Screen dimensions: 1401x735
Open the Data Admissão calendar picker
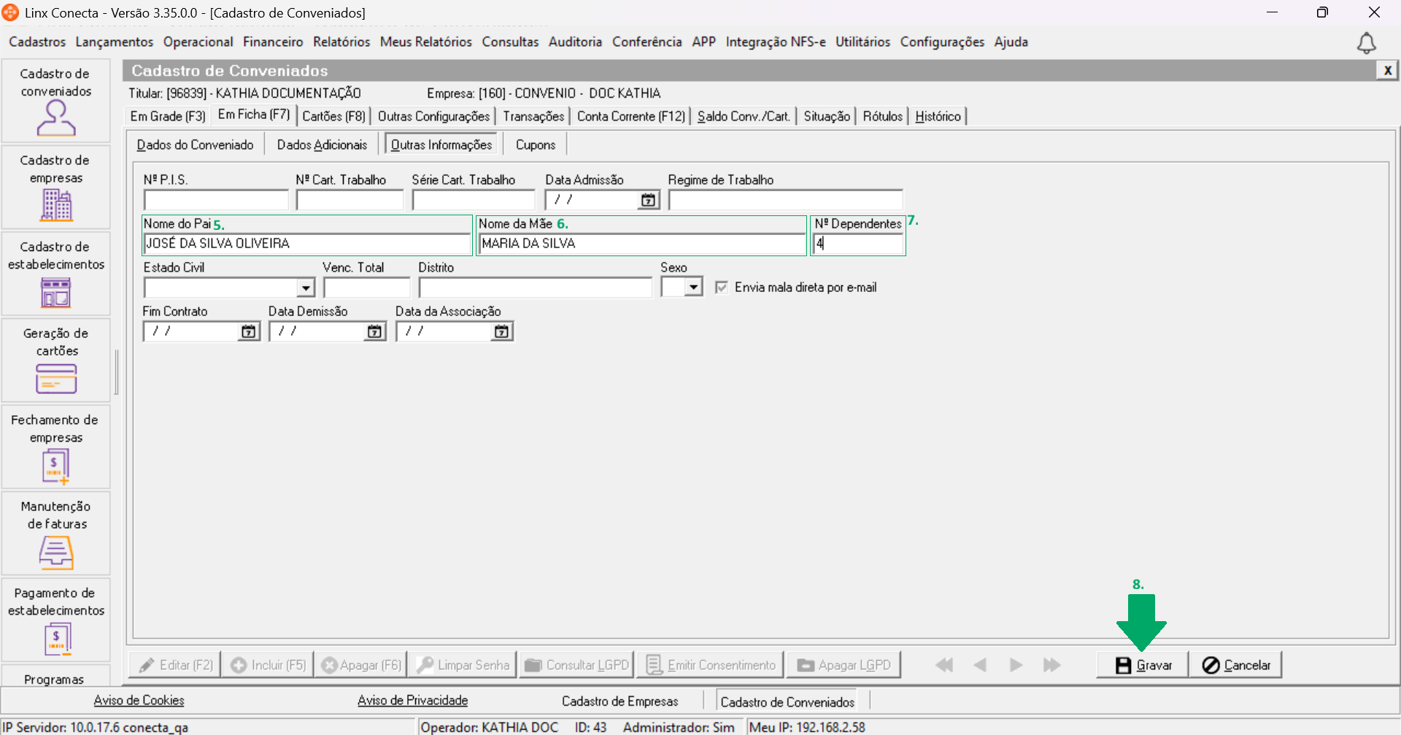(x=648, y=200)
